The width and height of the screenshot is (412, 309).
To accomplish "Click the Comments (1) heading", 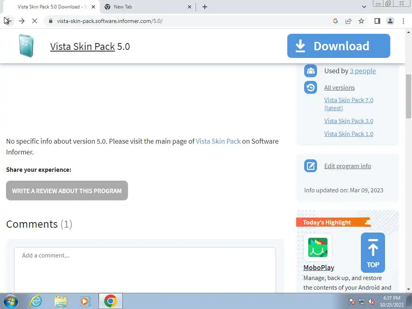I will pyautogui.click(x=39, y=224).
